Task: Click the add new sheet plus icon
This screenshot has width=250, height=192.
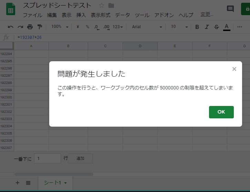Action: [18, 183]
